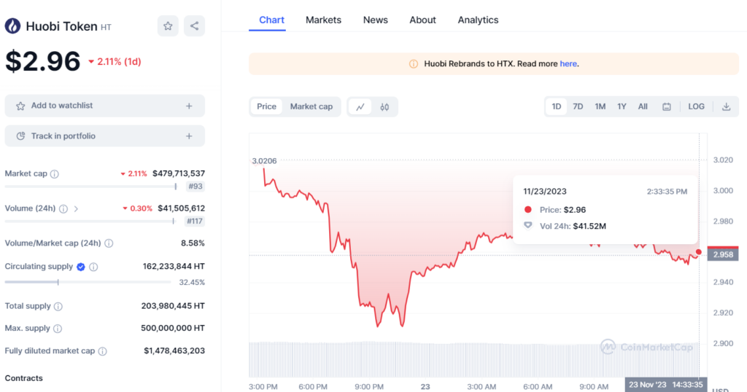Click Market cap info icon
The width and height of the screenshot is (747, 392).
[55, 174]
